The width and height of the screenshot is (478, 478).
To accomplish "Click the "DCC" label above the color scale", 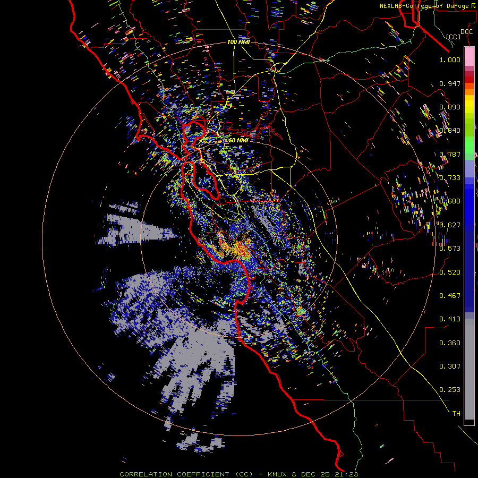I will pyautogui.click(x=467, y=32).
